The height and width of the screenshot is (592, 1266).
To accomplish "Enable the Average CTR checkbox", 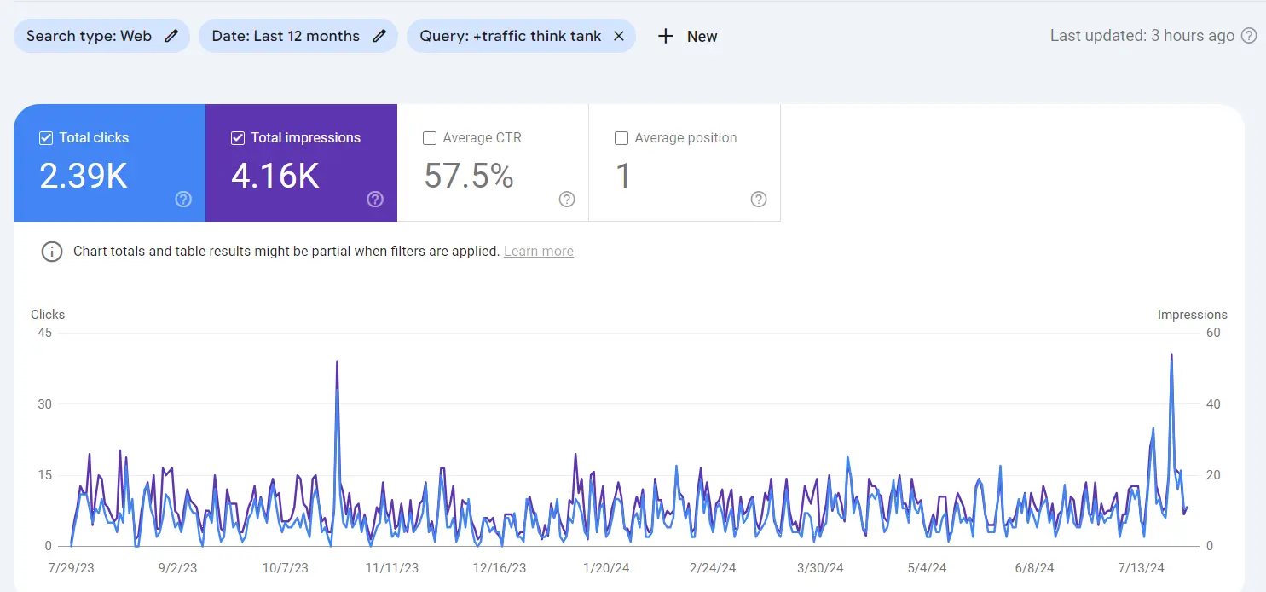I will [x=429, y=137].
